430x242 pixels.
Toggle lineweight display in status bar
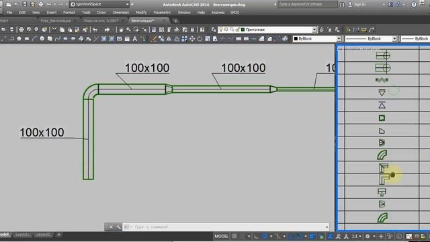(312, 236)
